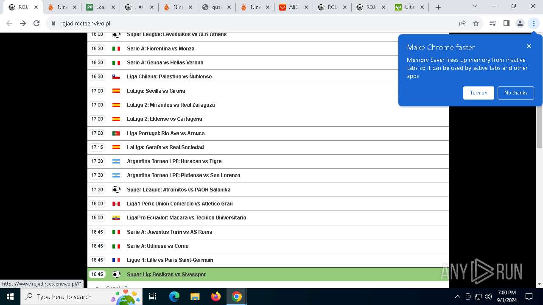Viewport: 543px width, 305px height.
Task: View site information lock icon
Action: [53, 23]
